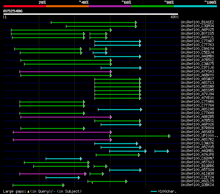Select the UniRef100_A6P026 hit
Image resolution: width=220 pixels, height=194 pixels.
pyautogui.click(x=197, y=125)
